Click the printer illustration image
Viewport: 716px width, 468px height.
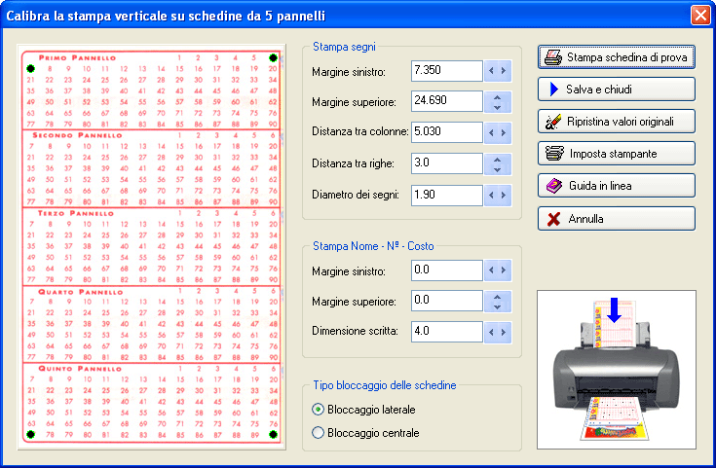point(616,370)
